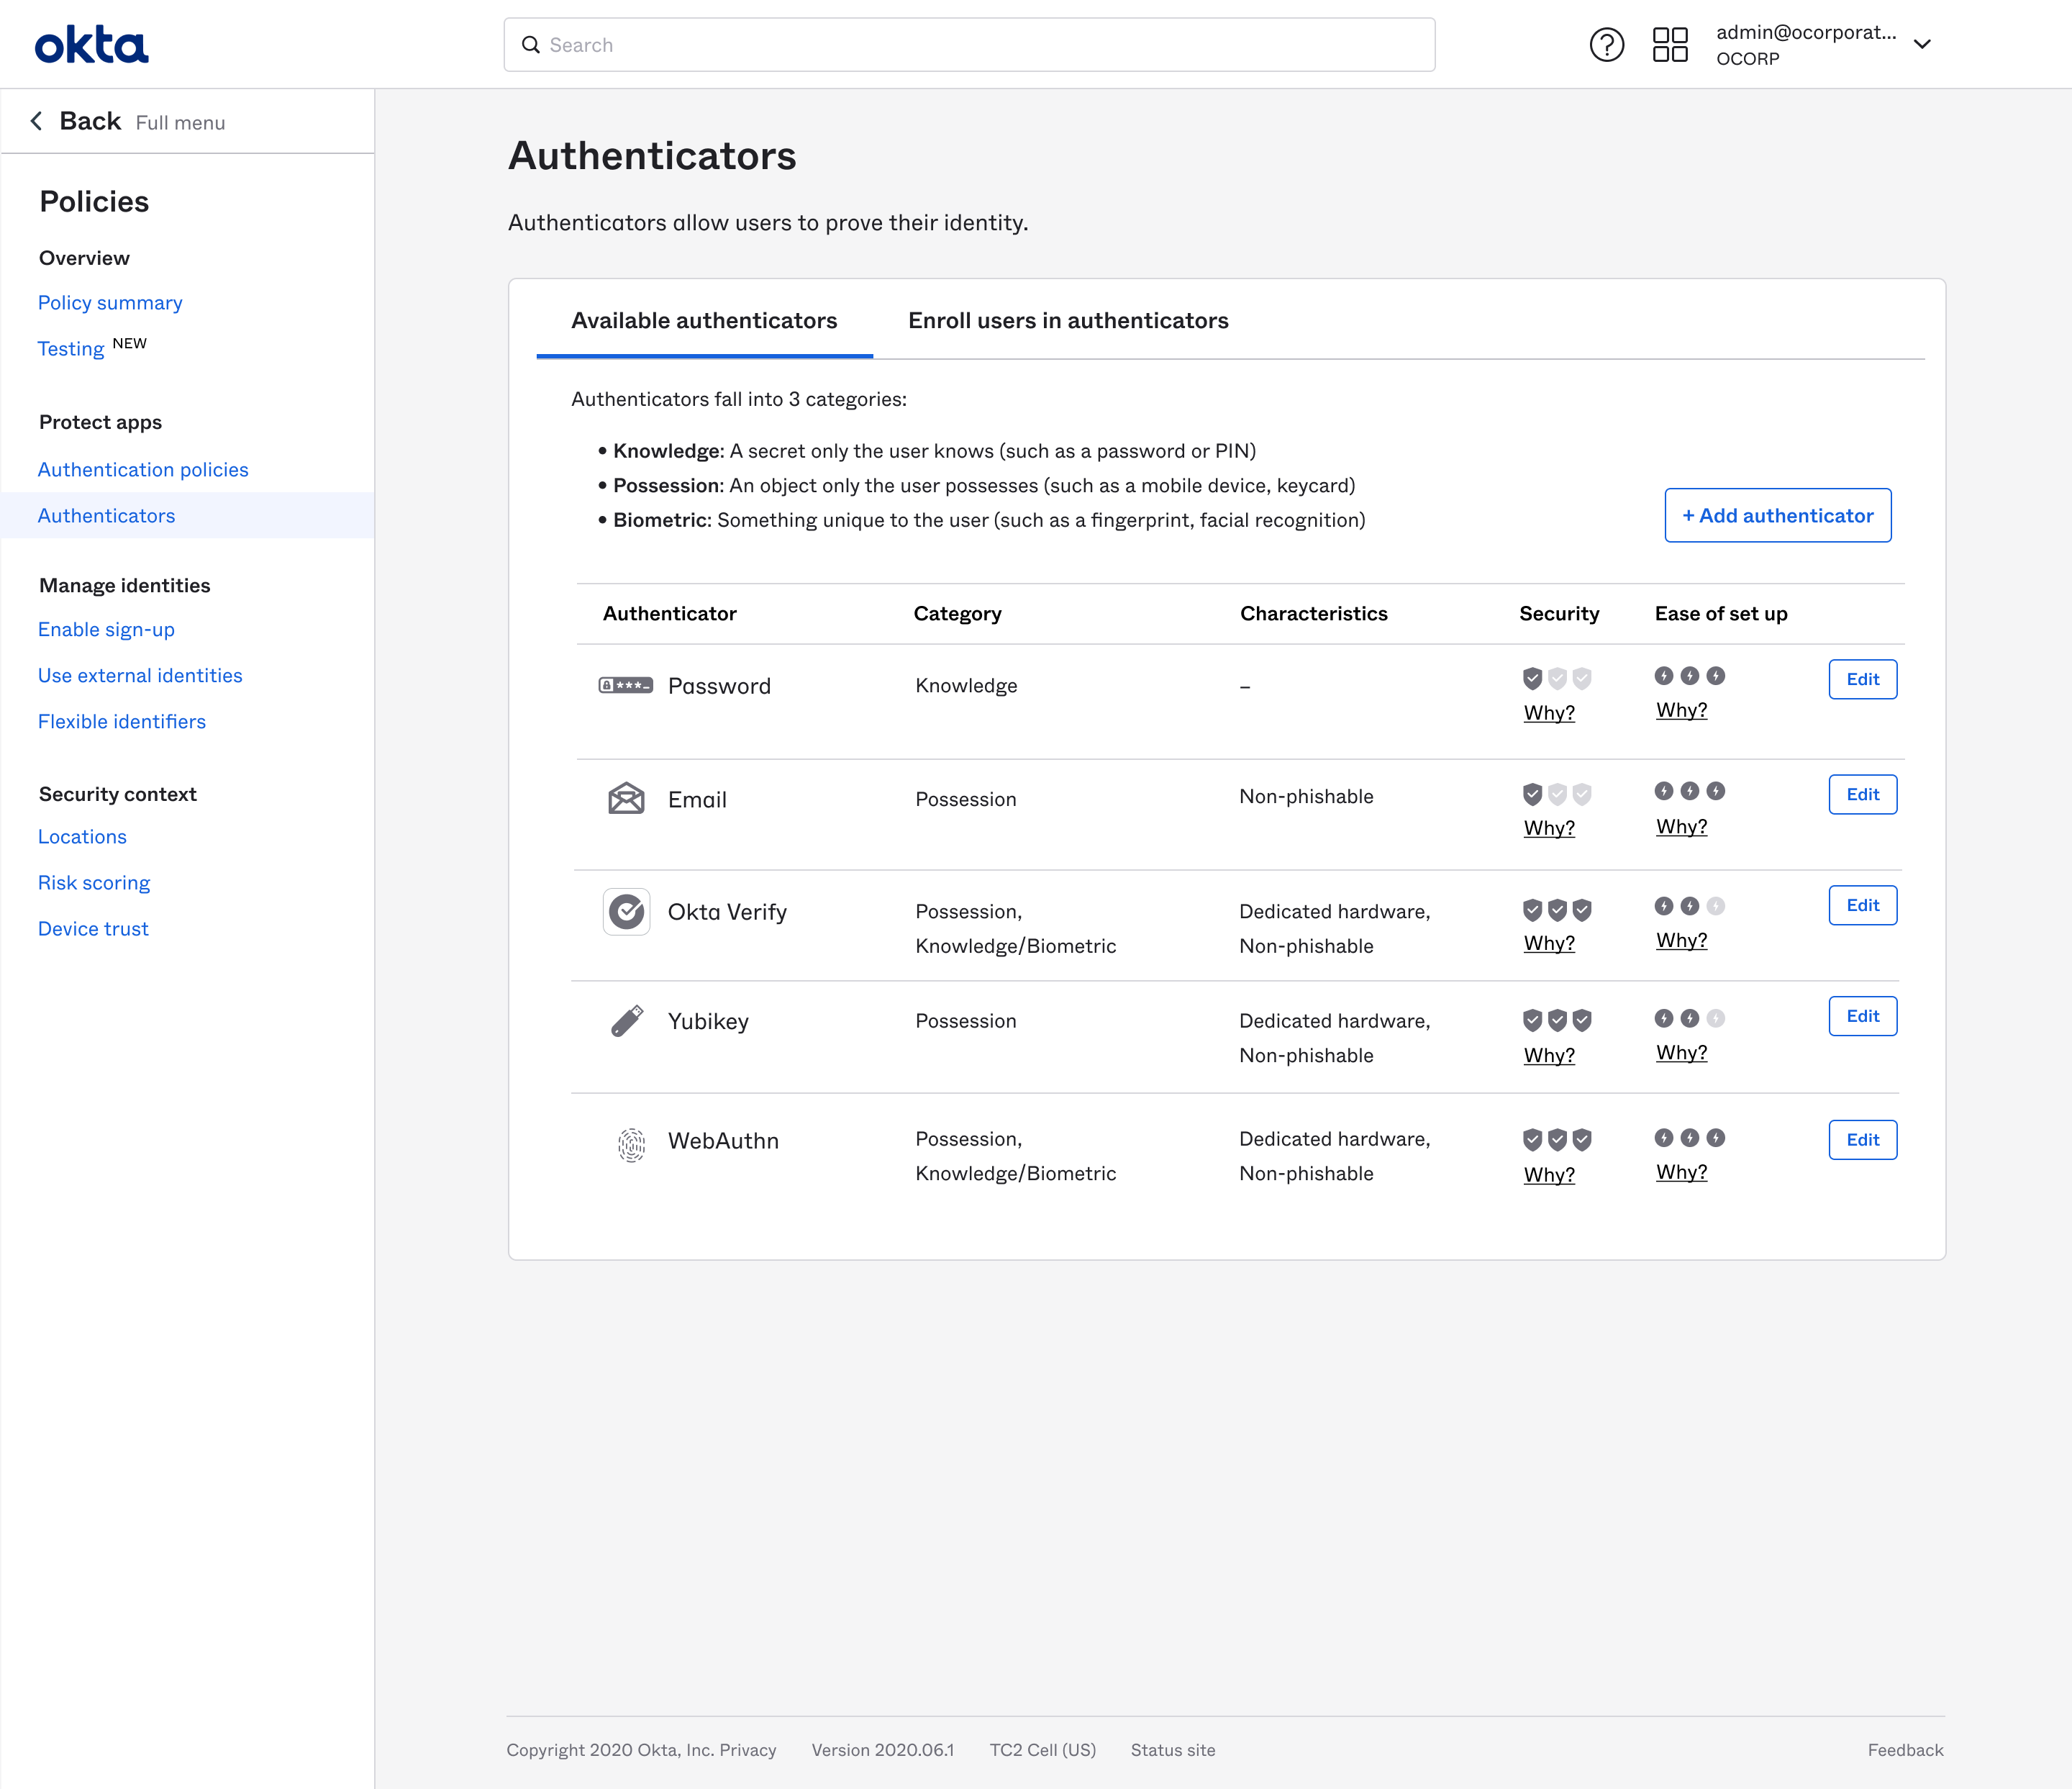This screenshot has height=1789, width=2072.
Task: Click the WebAuthn fingerprint icon
Action: (630, 1141)
